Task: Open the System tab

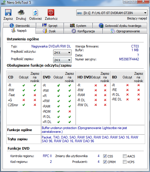Action: 78,25
